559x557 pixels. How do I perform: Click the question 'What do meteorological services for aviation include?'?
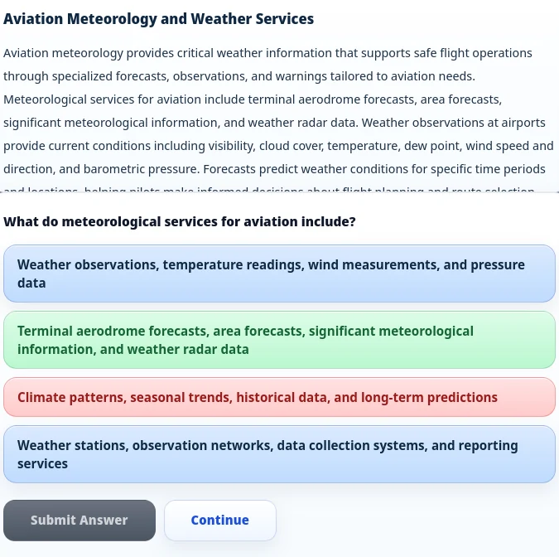[x=180, y=221]
